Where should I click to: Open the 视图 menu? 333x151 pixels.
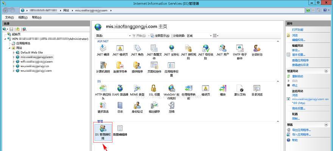[x=23, y=17]
